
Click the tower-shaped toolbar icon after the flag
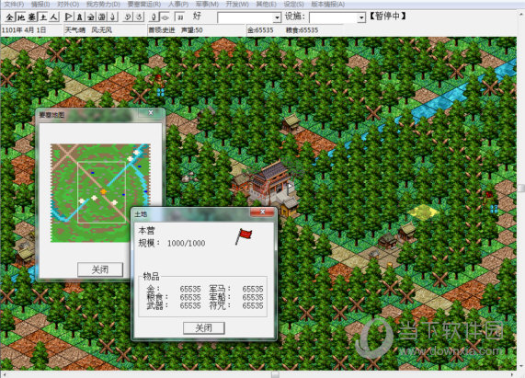[80, 17]
